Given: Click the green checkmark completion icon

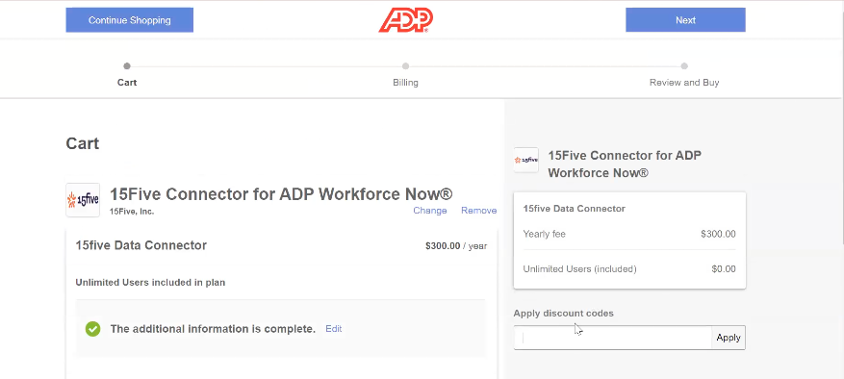Looking at the screenshot, I should coord(93,328).
